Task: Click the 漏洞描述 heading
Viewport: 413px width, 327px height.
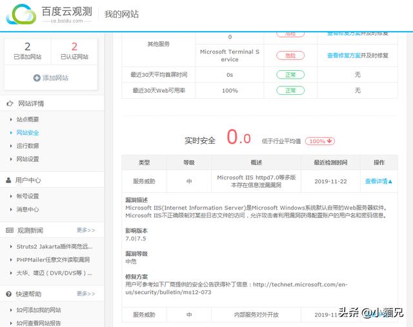Action: coord(136,200)
